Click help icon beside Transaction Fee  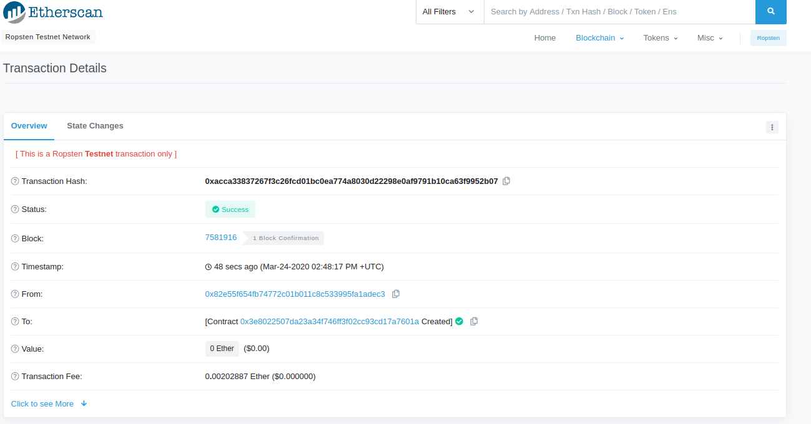(x=15, y=377)
